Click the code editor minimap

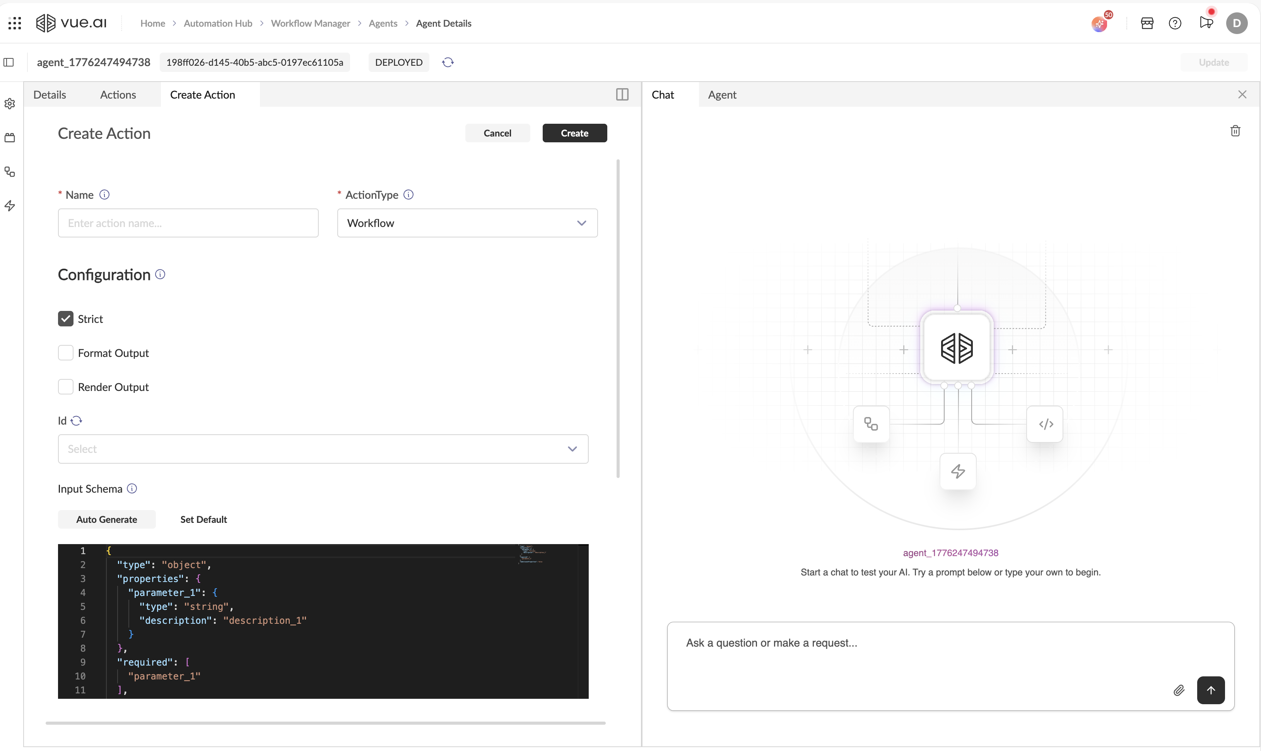point(531,554)
